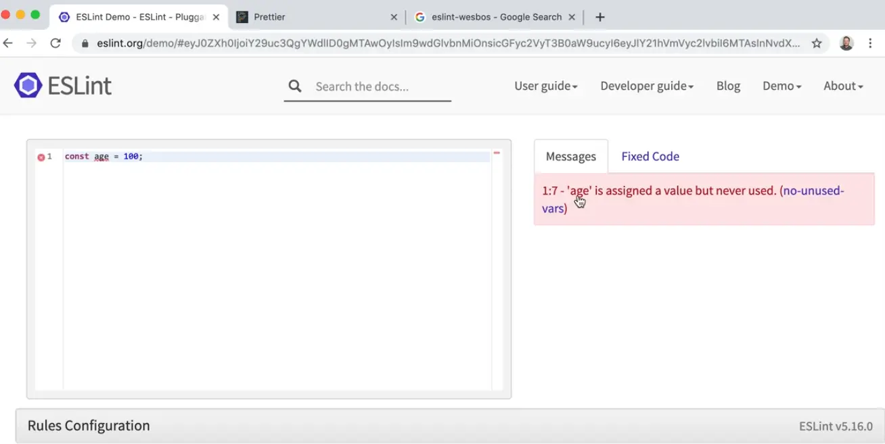
Task: Switch to the Fixed Code tab
Action: (650, 156)
